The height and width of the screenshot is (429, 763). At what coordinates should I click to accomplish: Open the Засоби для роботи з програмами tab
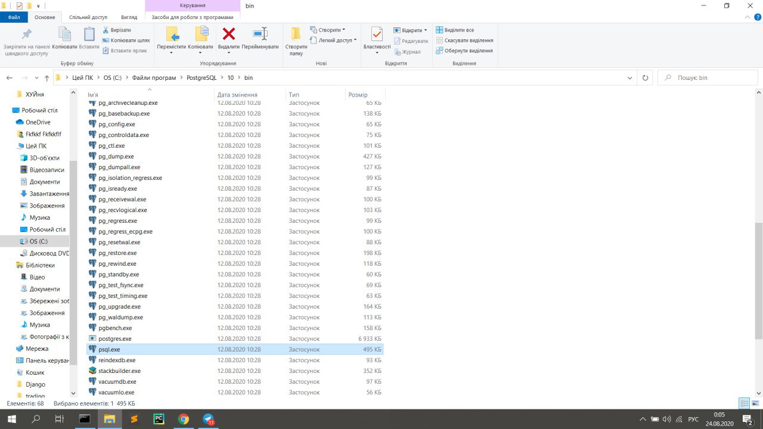coord(193,17)
